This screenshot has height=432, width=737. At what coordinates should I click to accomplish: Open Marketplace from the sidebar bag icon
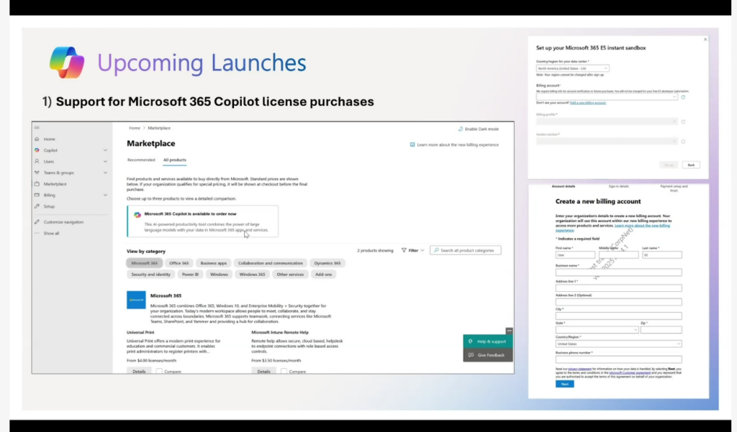[37, 183]
